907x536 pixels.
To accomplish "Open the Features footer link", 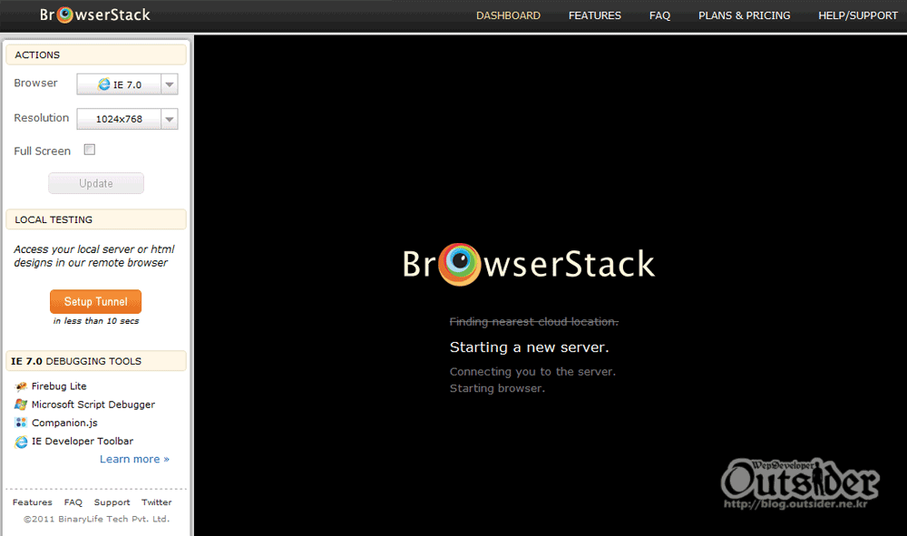I will (33, 502).
